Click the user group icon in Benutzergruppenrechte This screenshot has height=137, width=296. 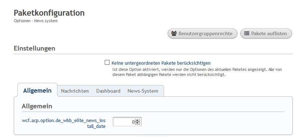pos(174,33)
